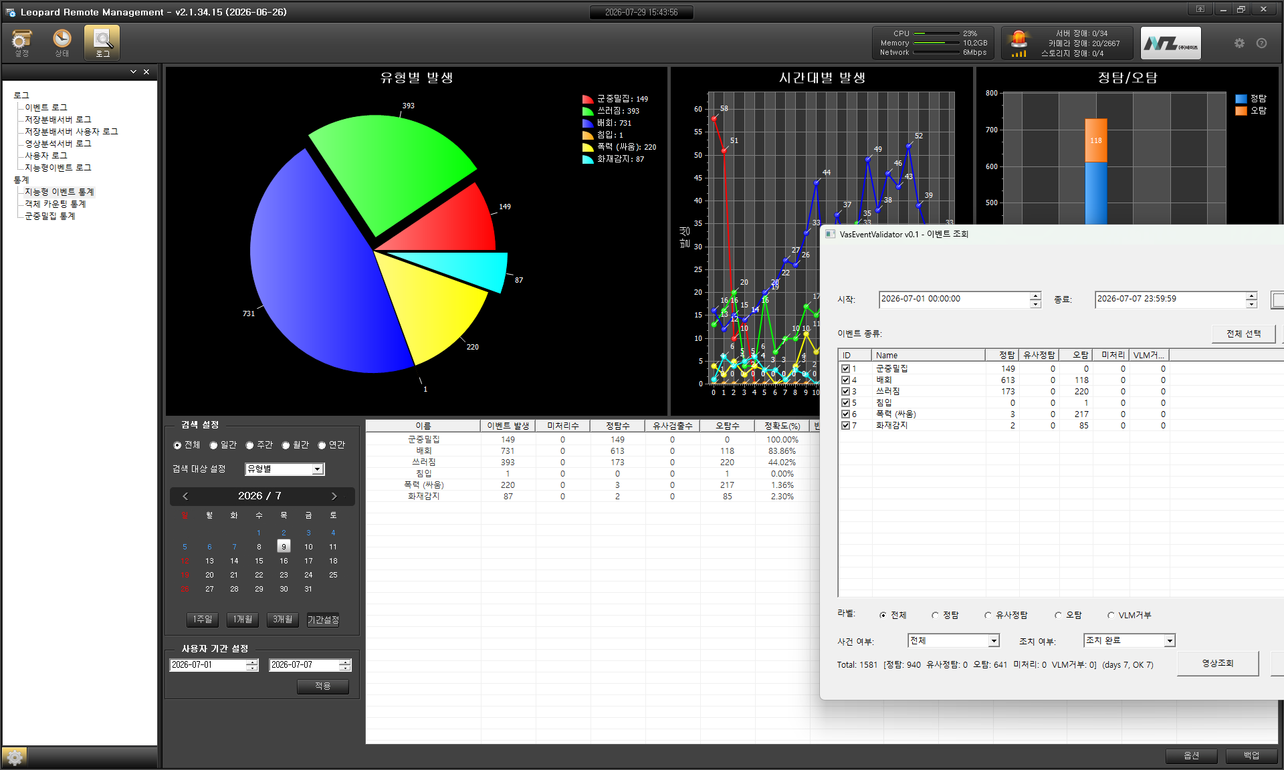Select the VLM거부 label radio button
The height and width of the screenshot is (770, 1284).
pos(1111,616)
